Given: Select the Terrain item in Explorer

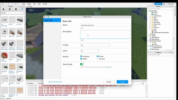Looking at the screenshot, I should (154, 14).
